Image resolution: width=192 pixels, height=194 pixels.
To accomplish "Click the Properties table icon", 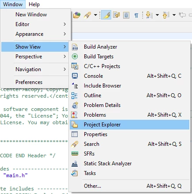I will (x=75, y=134).
